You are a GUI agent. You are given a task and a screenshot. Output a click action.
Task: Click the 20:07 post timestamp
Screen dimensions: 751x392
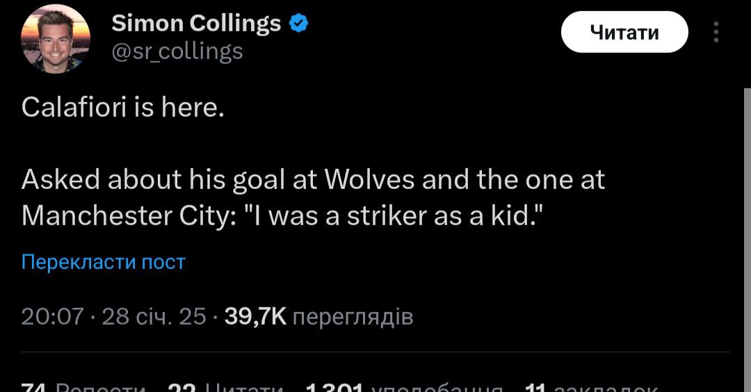(52, 317)
